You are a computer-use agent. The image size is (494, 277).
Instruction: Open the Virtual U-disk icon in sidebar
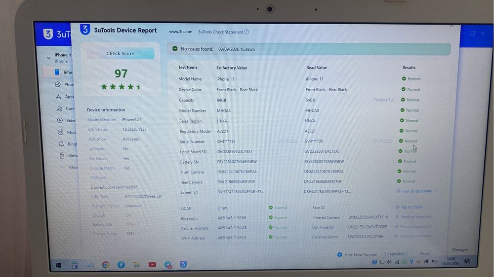coord(62,156)
